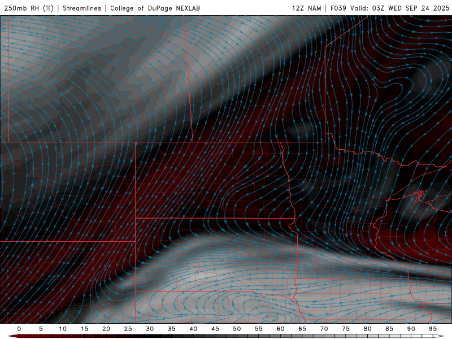The width and height of the screenshot is (452, 339).
Task: Click the '20' value on color scale
Action: pyautogui.click(x=106, y=329)
